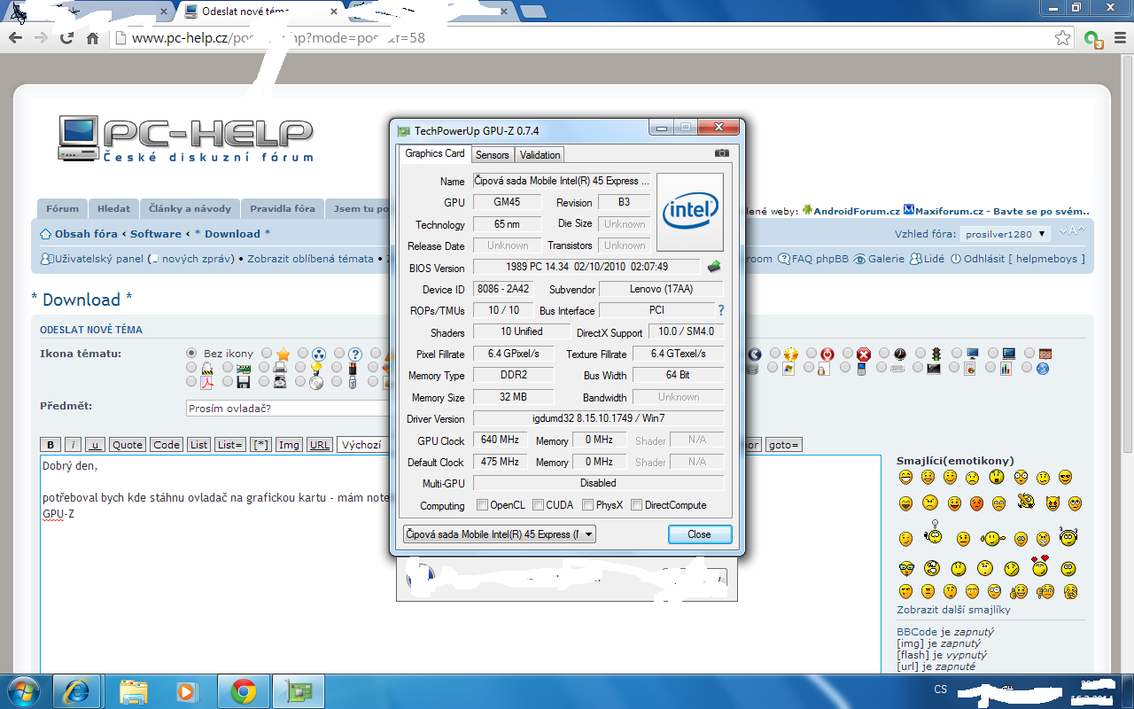The width and height of the screenshot is (1134, 709).
Task: Select the Graphics Card tab in GPU-Z
Action: [435, 153]
